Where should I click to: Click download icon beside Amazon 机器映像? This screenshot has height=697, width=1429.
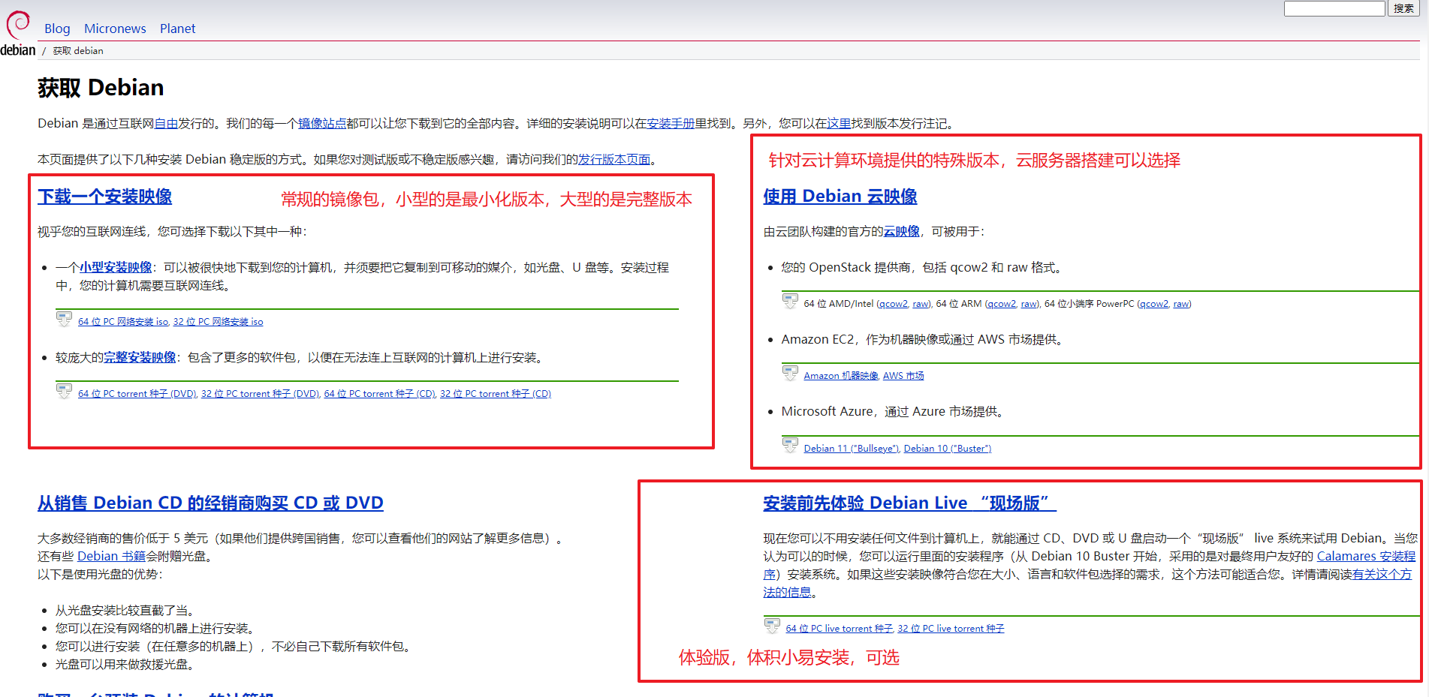click(790, 373)
